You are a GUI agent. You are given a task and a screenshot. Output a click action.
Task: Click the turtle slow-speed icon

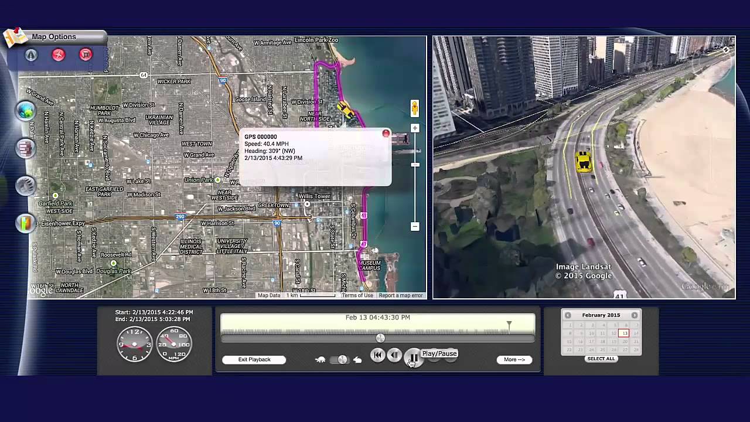point(320,360)
